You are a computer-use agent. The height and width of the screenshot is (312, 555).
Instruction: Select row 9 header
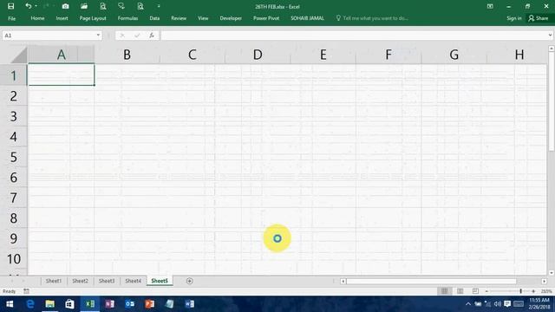(x=14, y=238)
